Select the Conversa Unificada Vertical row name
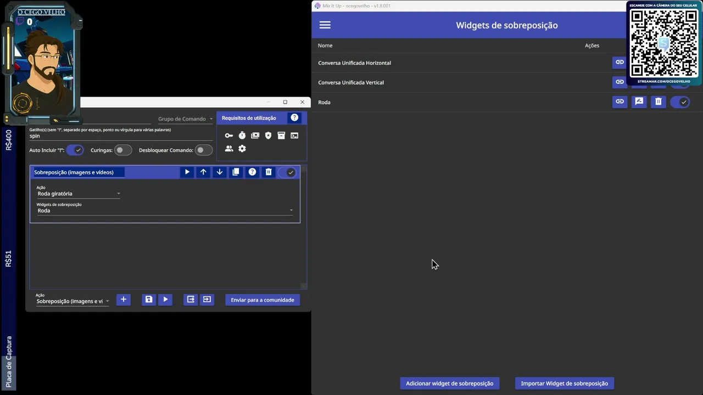Screen dimensions: 703x395 (351, 83)
